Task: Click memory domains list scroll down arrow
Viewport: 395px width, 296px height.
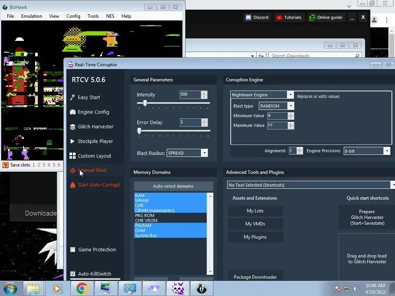Action: [210, 272]
